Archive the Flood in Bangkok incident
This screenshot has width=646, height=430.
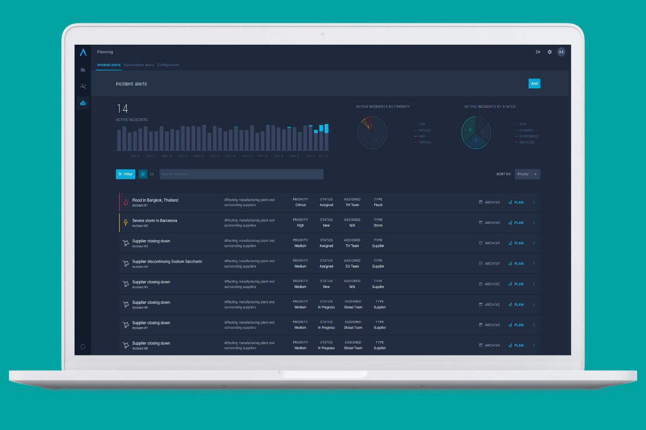click(489, 203)
